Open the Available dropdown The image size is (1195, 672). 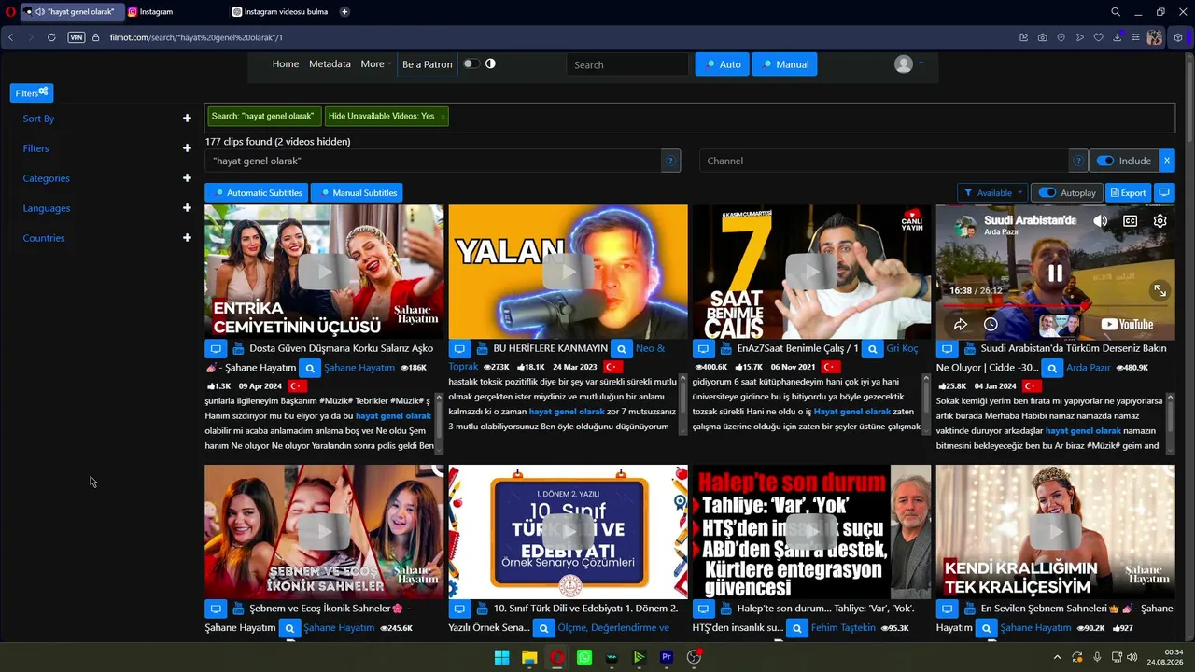[x=992, y=192]
